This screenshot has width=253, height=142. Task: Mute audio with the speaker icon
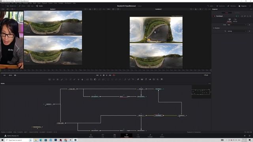click(x=15, y=75)
